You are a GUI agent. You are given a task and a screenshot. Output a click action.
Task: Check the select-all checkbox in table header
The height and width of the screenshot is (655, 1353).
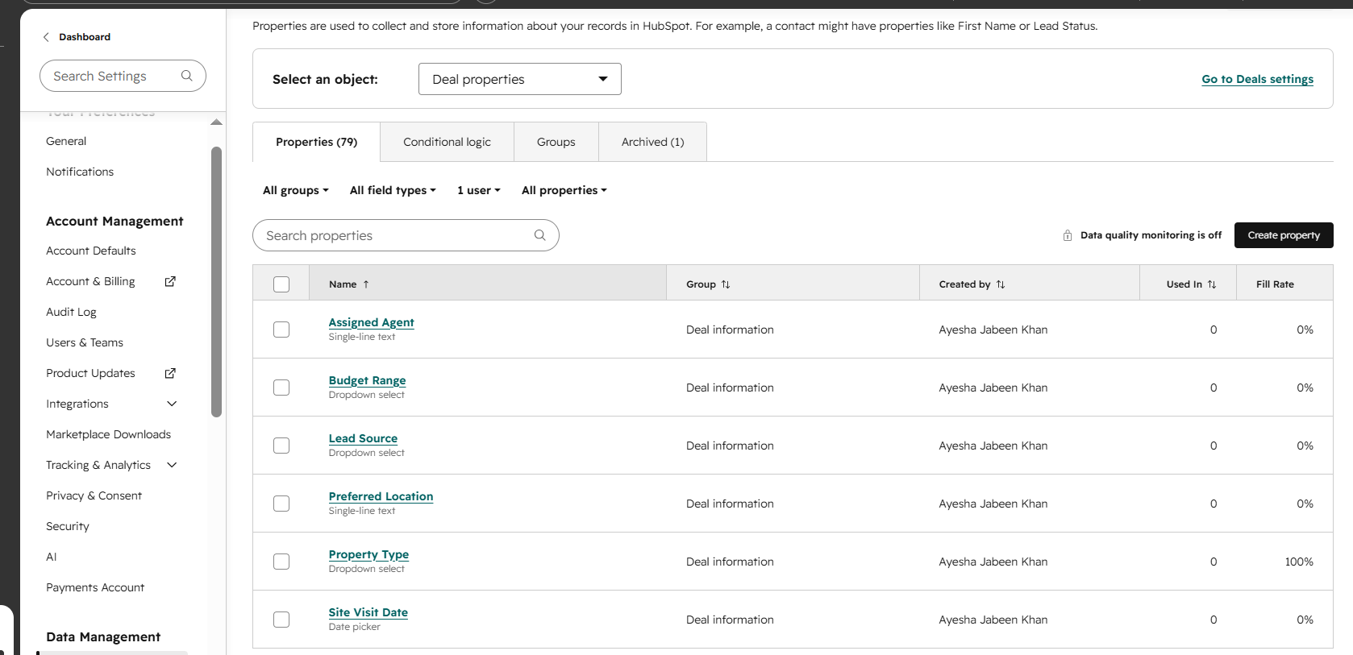click(281, 284)
